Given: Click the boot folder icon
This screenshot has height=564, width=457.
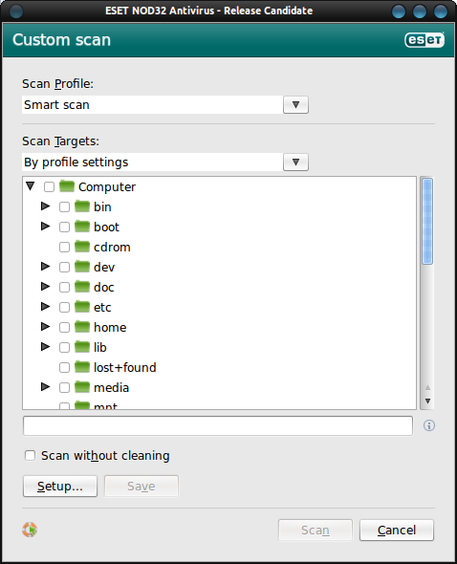Looking at the screenshot, I should coord(82,227).
